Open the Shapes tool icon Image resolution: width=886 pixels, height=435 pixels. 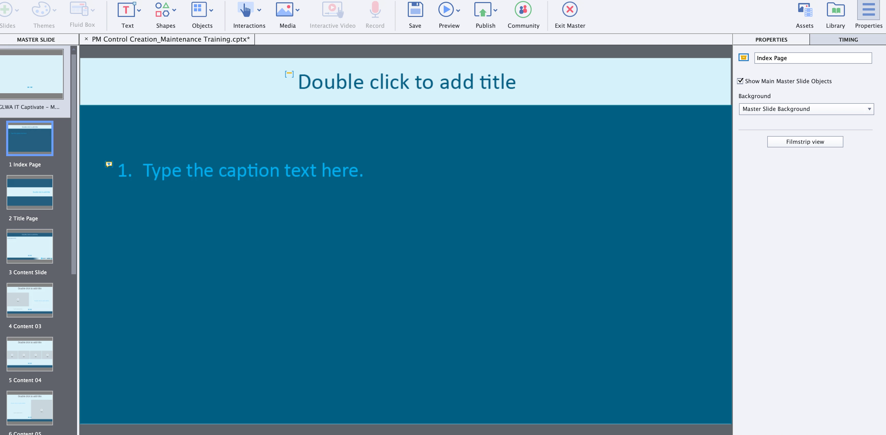pyautogui.click(x=162, y=10)
